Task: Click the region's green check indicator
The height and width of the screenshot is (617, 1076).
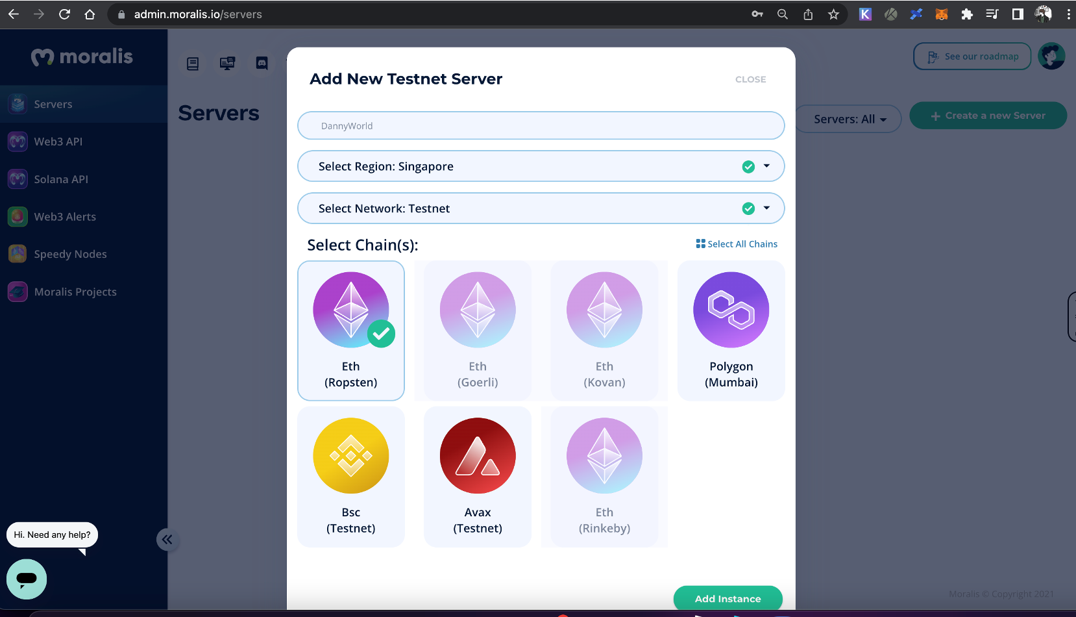Action: tap(748, 167)
